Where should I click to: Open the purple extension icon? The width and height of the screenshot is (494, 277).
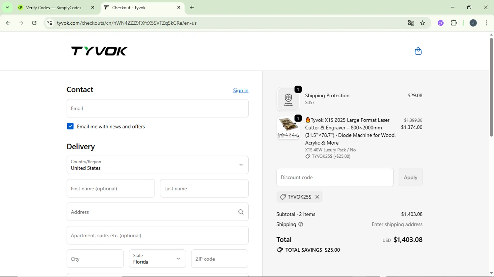[x=441, y=23]
